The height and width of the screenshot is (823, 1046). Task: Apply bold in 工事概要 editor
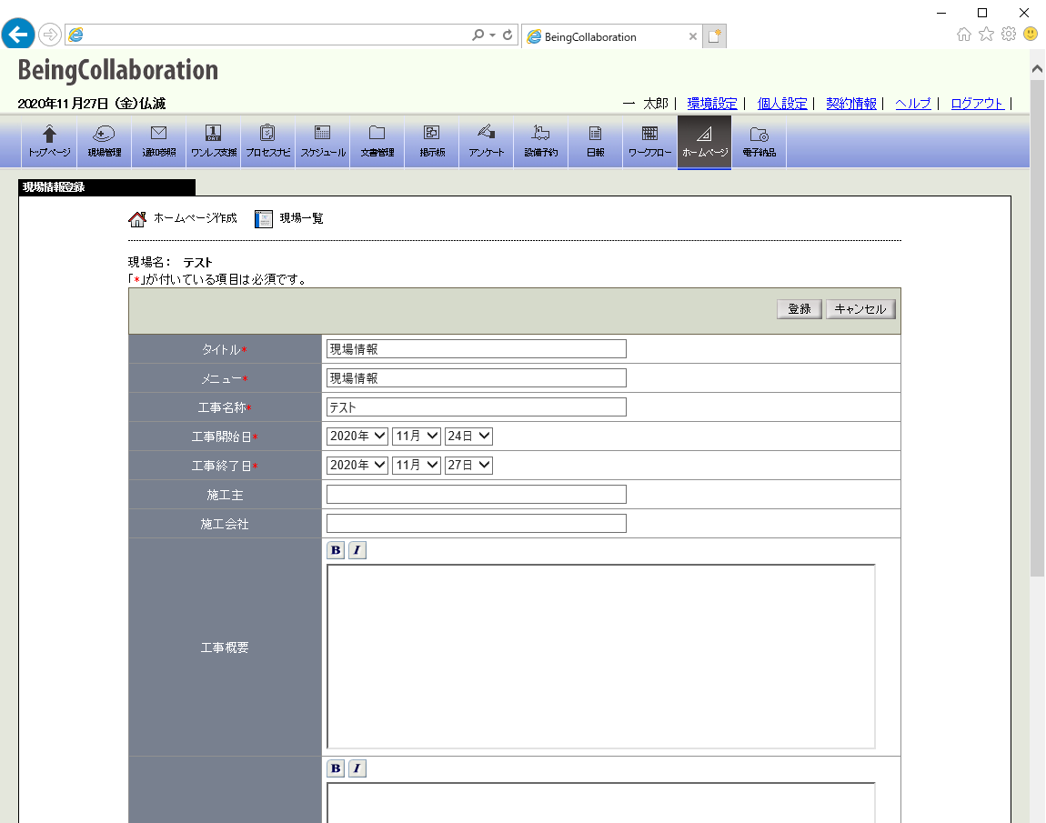tap(336, 550)
